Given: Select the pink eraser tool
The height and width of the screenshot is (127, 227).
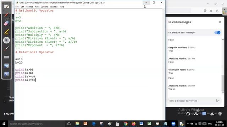Looking at the screenshot, I should tap(6, 23).
